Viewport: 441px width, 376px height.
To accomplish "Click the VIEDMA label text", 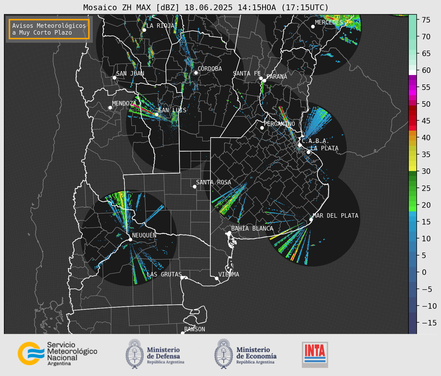I will click(229, 275).
